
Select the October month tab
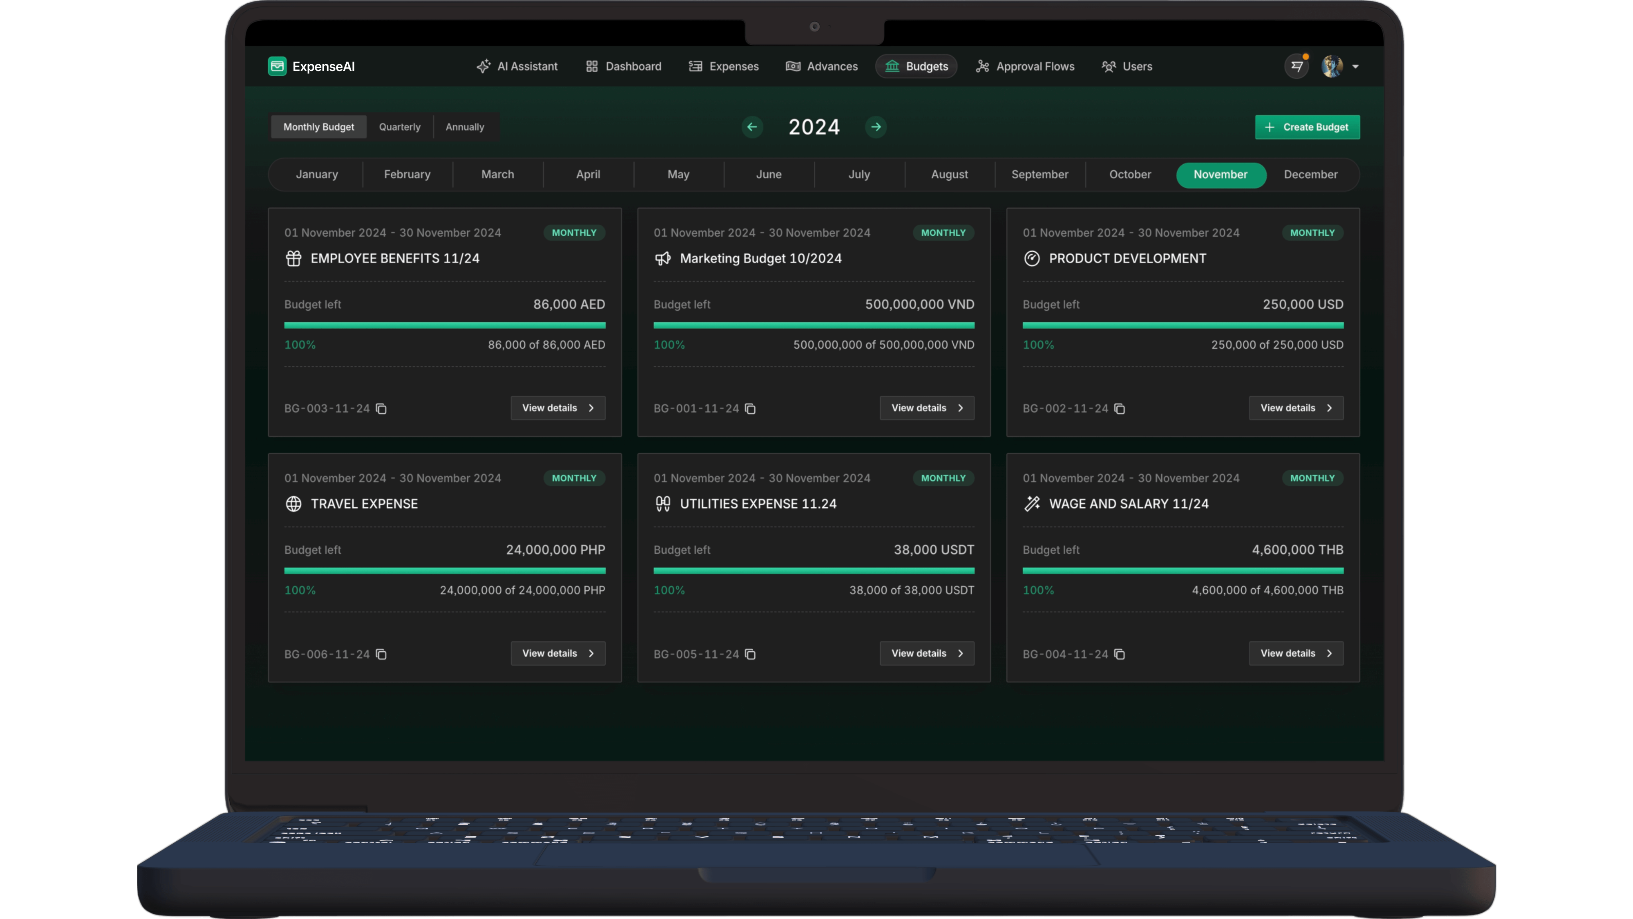tap(1129, 174)
